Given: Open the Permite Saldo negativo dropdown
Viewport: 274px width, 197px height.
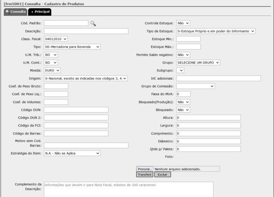Looking at the screenshot, I should click(183, 55).
